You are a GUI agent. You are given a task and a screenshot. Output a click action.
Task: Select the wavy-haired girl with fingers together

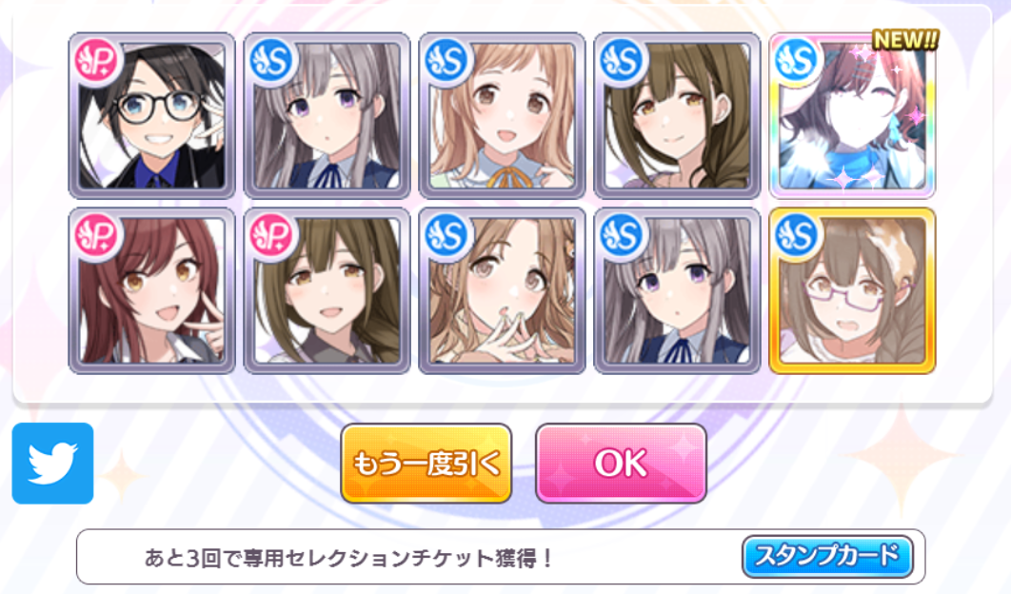503,291
